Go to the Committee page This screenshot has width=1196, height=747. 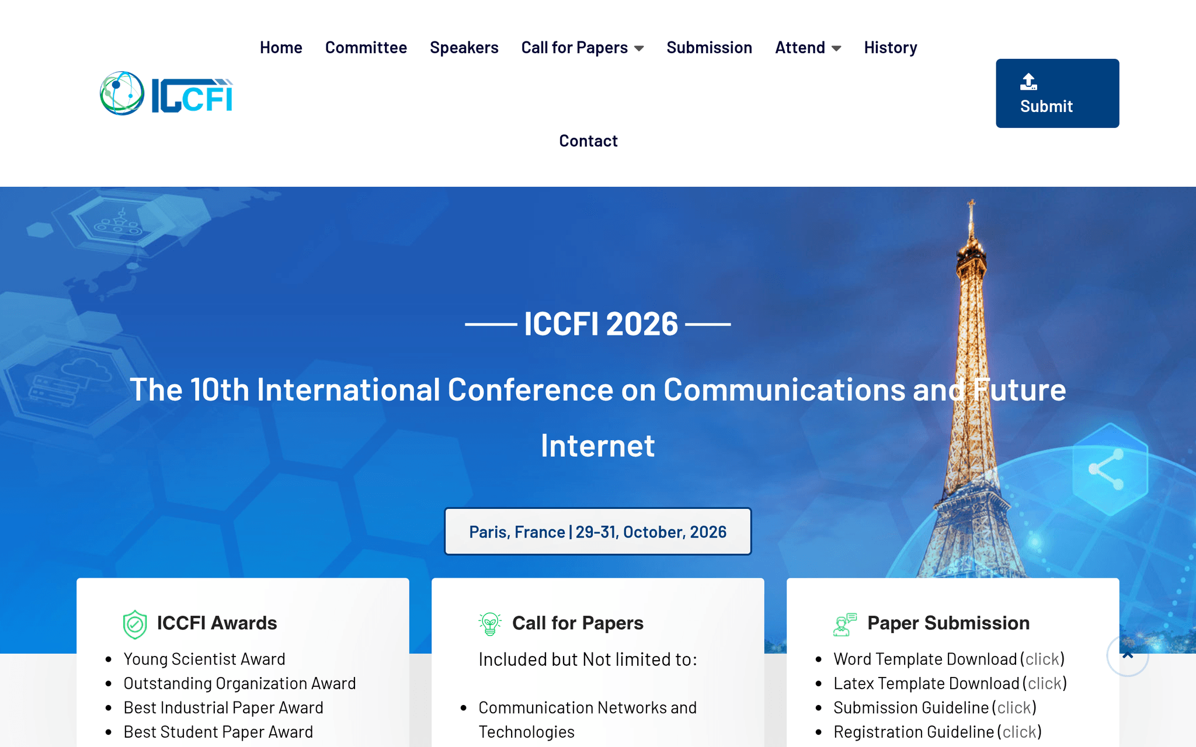(366, 47)
